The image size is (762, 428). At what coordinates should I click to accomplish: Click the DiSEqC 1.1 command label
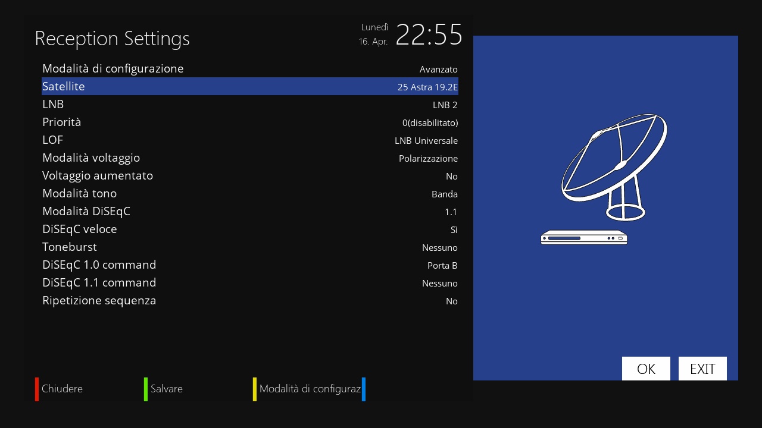coord(99,282)
